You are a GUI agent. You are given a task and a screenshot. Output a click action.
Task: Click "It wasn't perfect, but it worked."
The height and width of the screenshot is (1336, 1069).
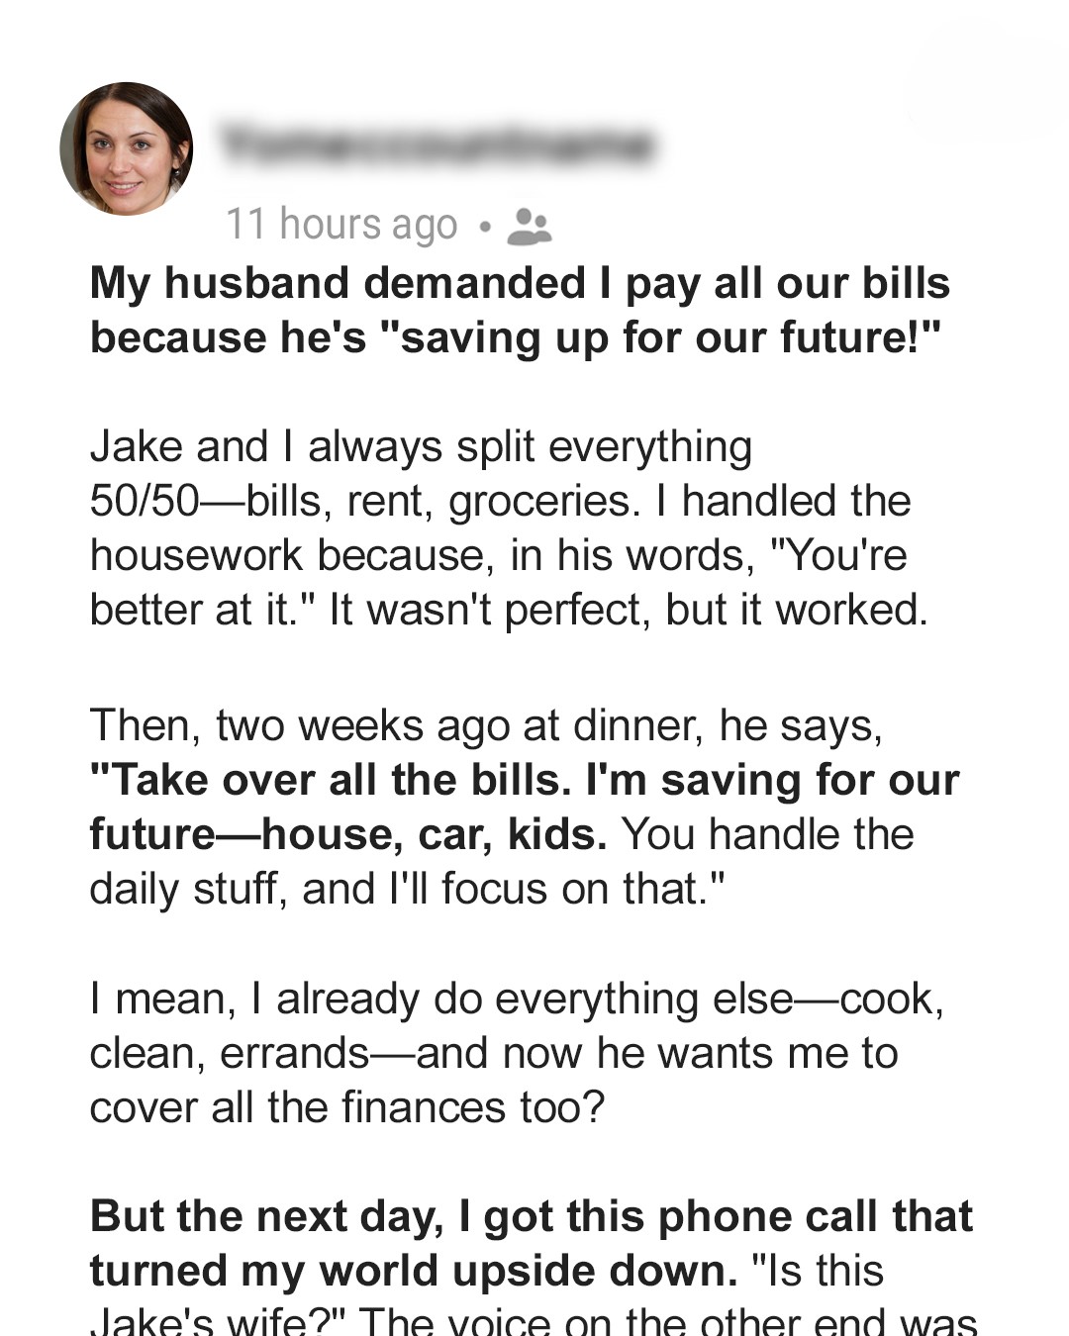(x=629, y=610)
